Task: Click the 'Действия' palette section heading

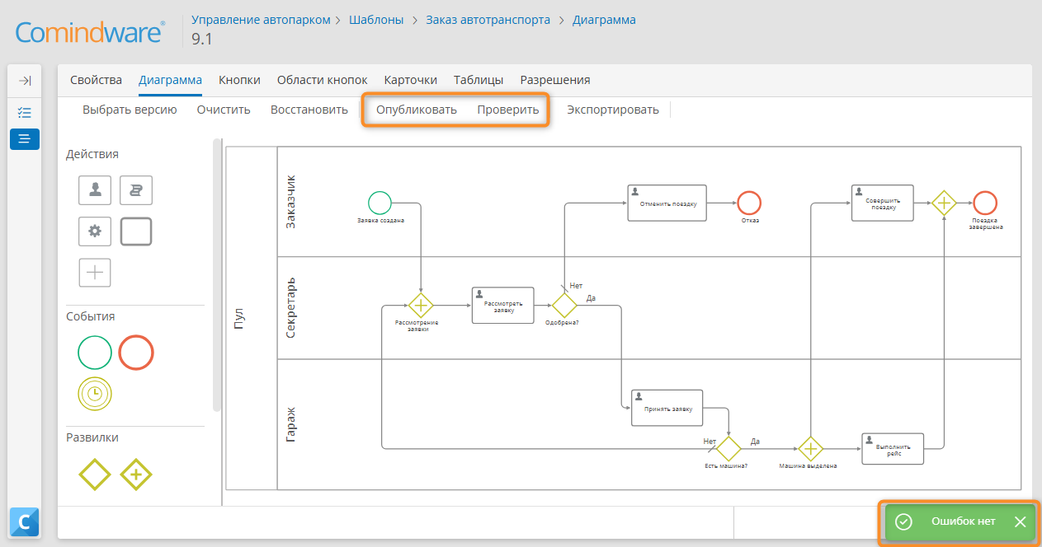Action: [92, 154]
